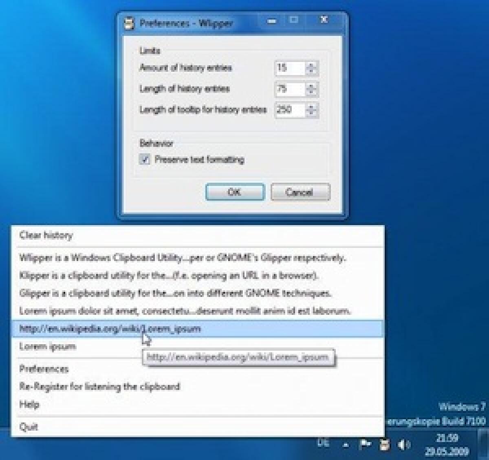Close the Preferences - Wlipper window
The image size is (489, 460).
[324, 20]
